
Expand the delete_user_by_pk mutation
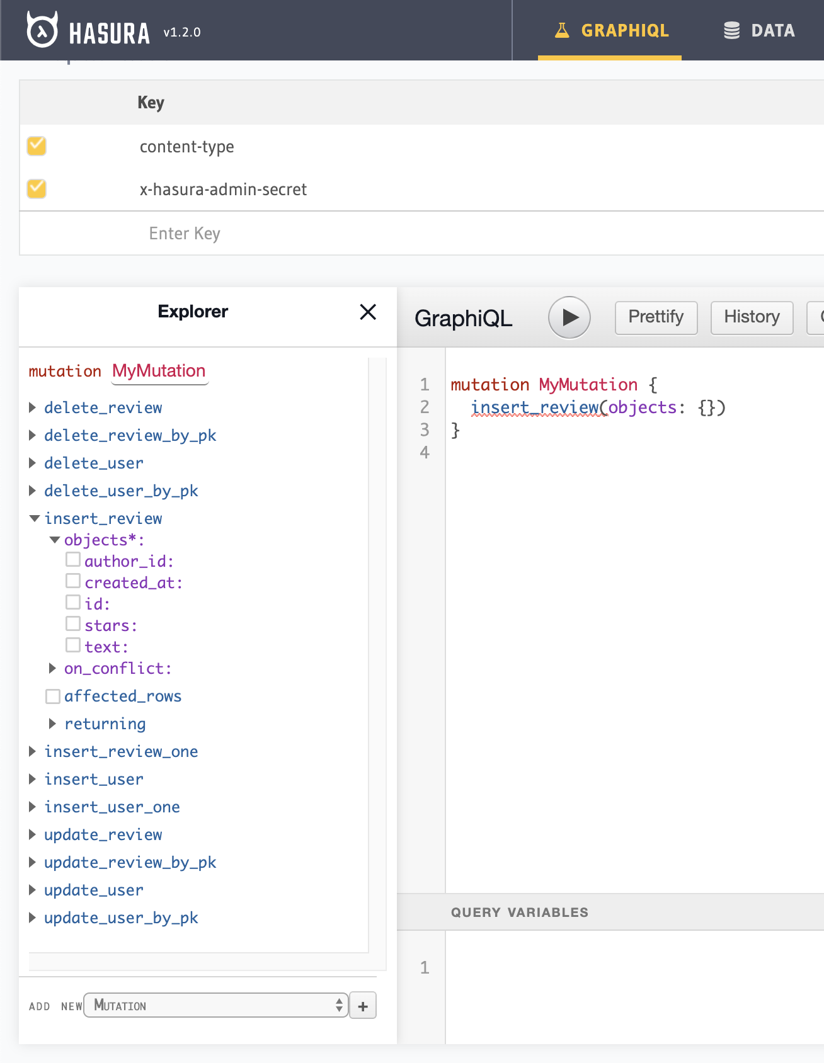coord(33,491)
